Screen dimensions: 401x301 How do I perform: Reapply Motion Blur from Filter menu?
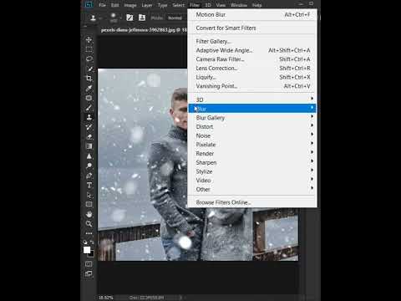click(x=252, y=14)
